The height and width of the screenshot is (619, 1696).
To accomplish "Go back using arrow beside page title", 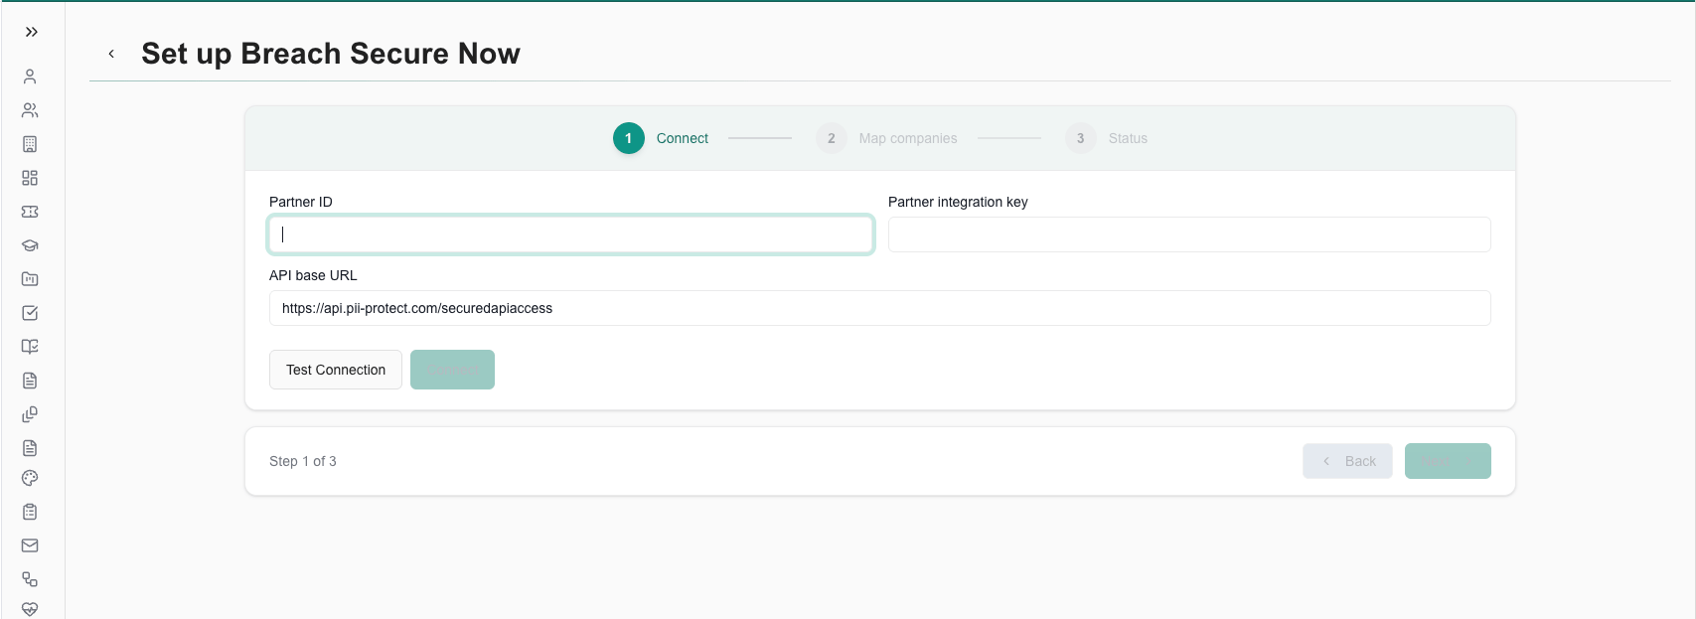I will pyautogui.click(x=111, y=54).
